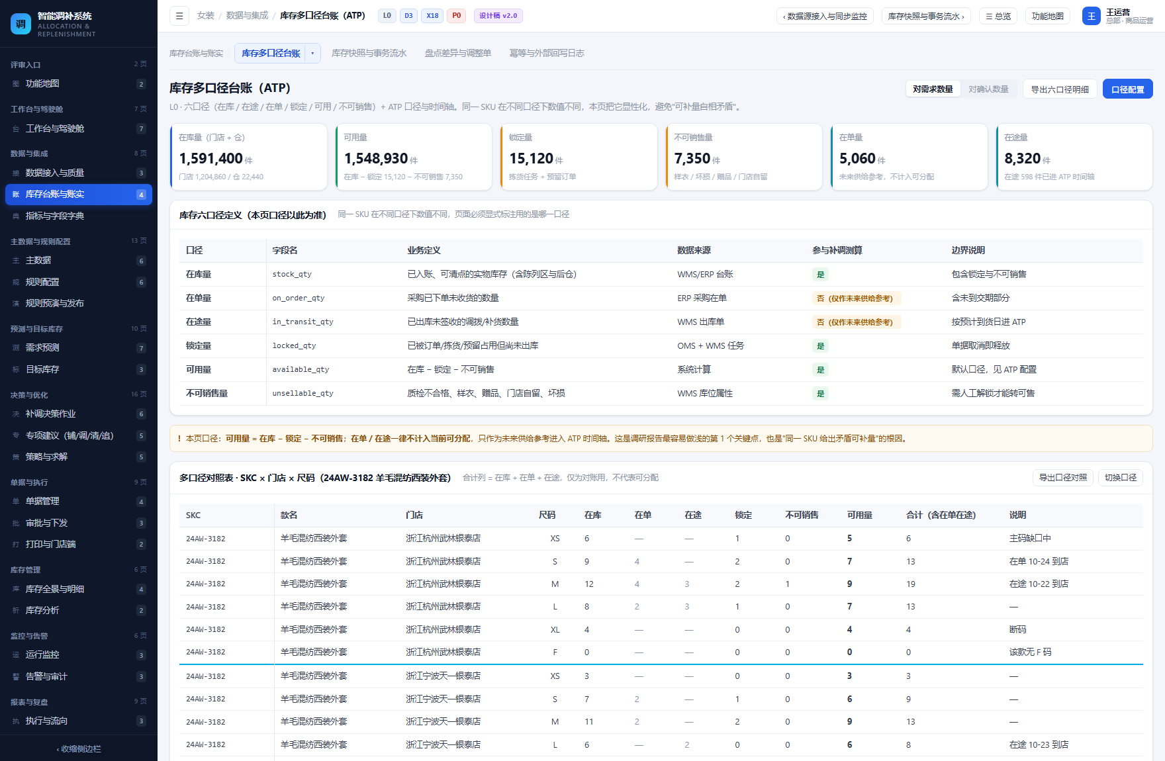The height and width of the screenshot is (761, 1165).
Task: Click the 在库量 summary card
Action: tap(249, 157)
